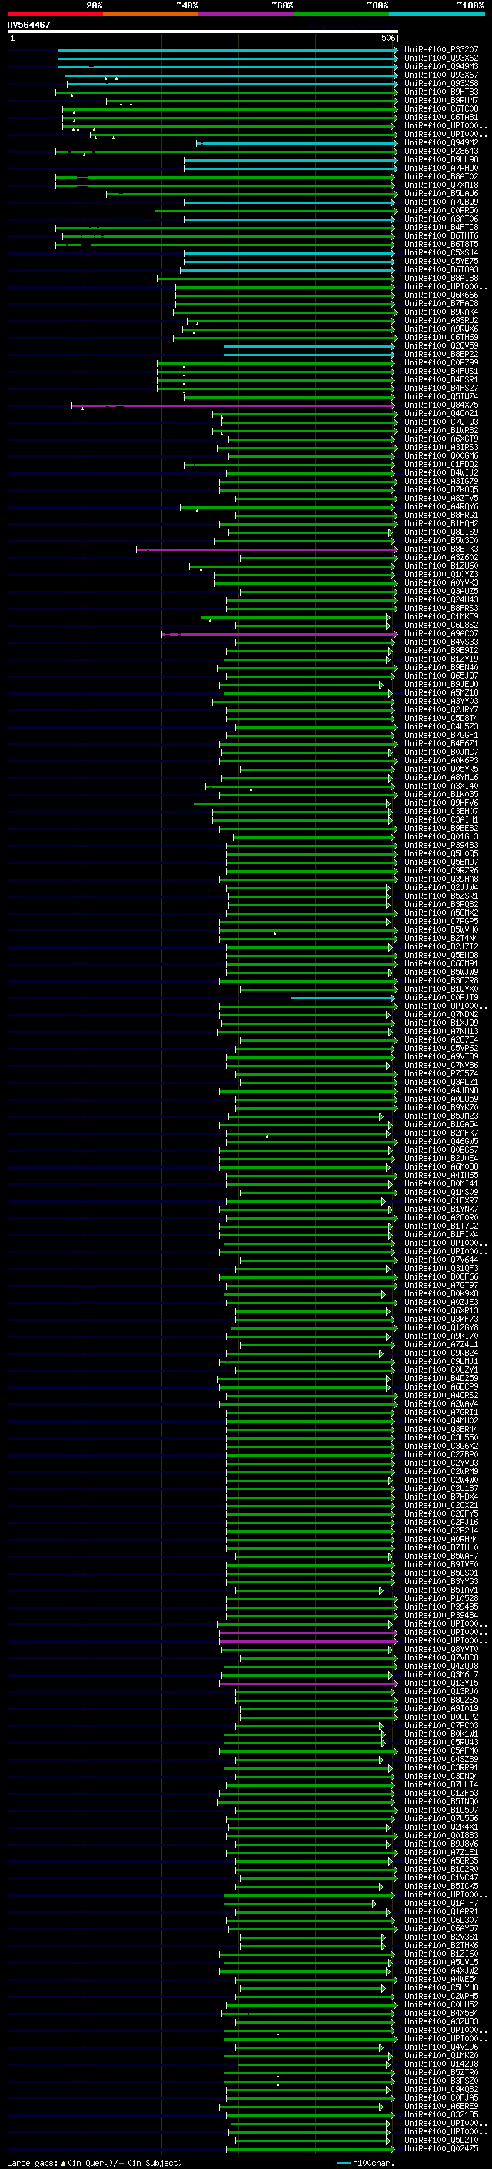Select hit label UniRef100_B8BTK3
Screen dimensions: 492x2169
(x=441, y=549)
